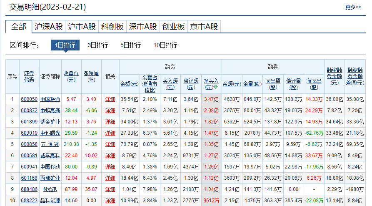
Task: Open 详细 link for 五粮液
Action: [110, 144]
